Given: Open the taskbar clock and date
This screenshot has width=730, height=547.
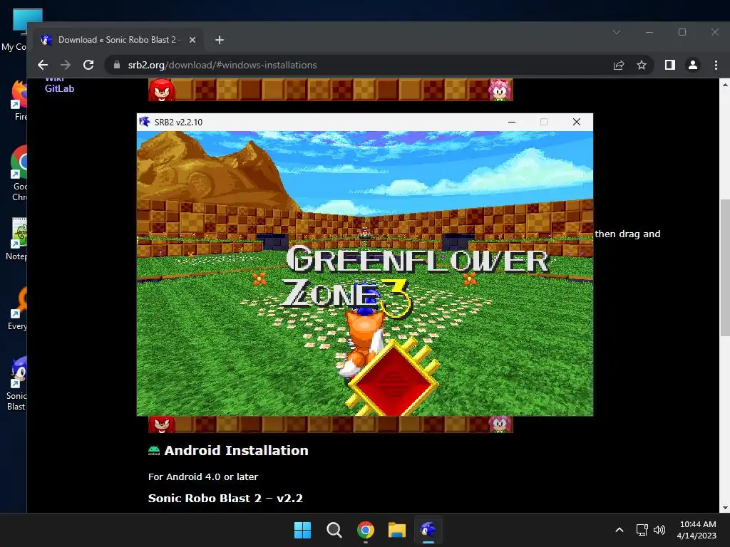Looking at the screenshot, I should [x=697, y=530].
